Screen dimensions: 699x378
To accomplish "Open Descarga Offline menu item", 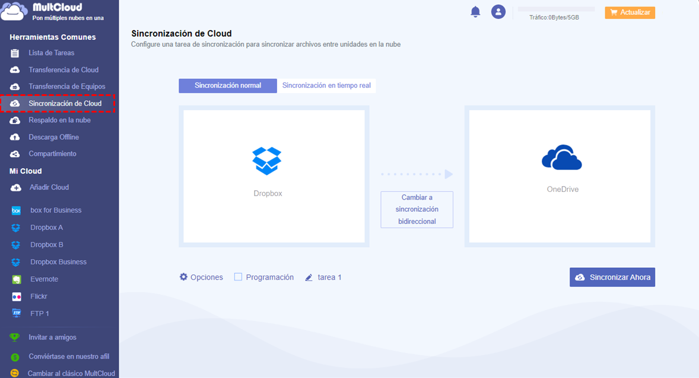I will (54, 137).
